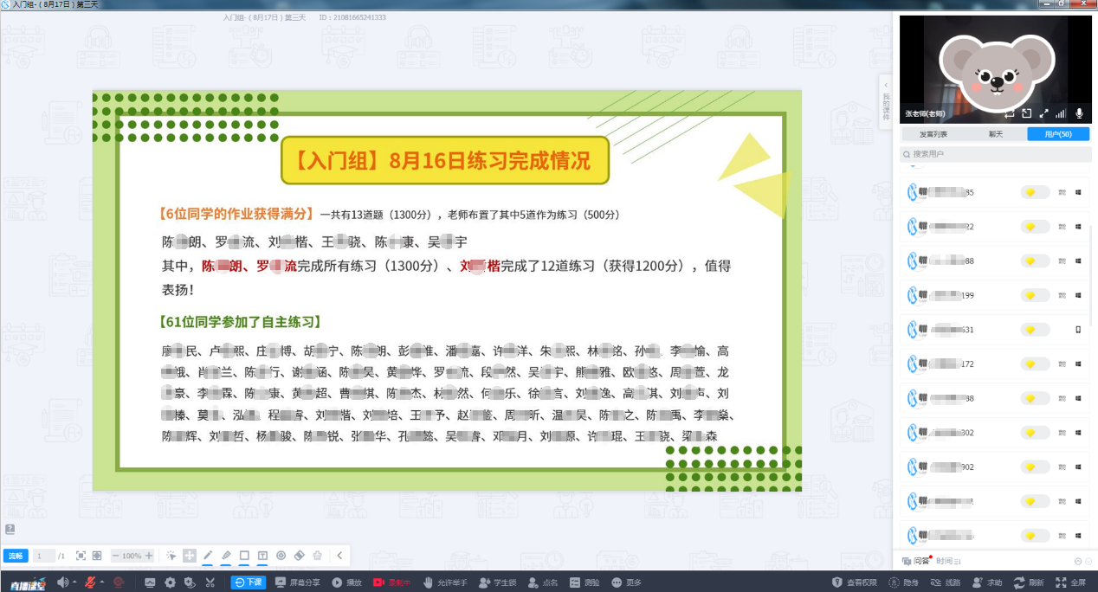
Task: Select the laser pointer tool
Action: click(171, 556)
